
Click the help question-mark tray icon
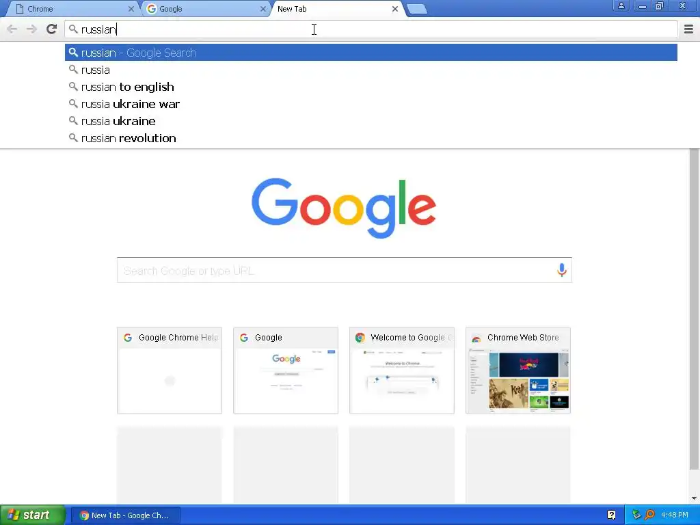point(611,515)
